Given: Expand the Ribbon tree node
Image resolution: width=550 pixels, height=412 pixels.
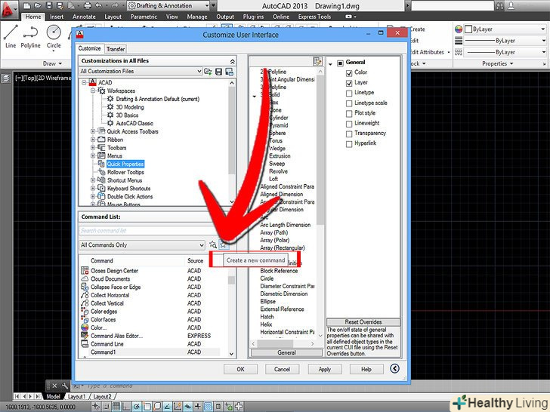Looking at the screenshot, I should click(93, 140).
